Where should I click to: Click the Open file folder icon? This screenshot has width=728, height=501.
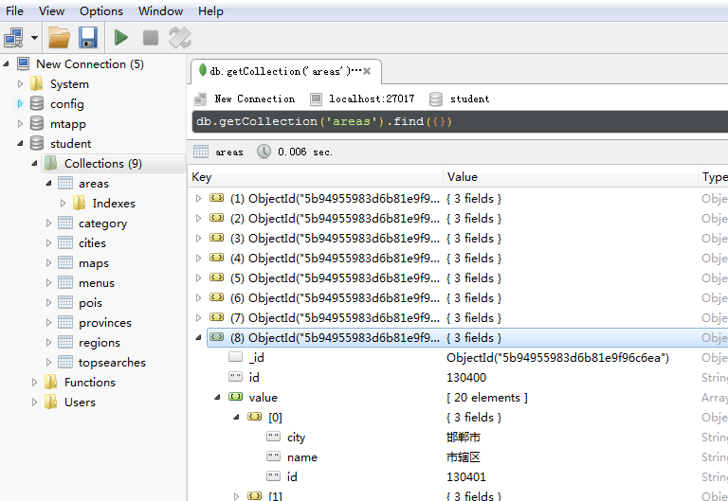click(59, 38)
